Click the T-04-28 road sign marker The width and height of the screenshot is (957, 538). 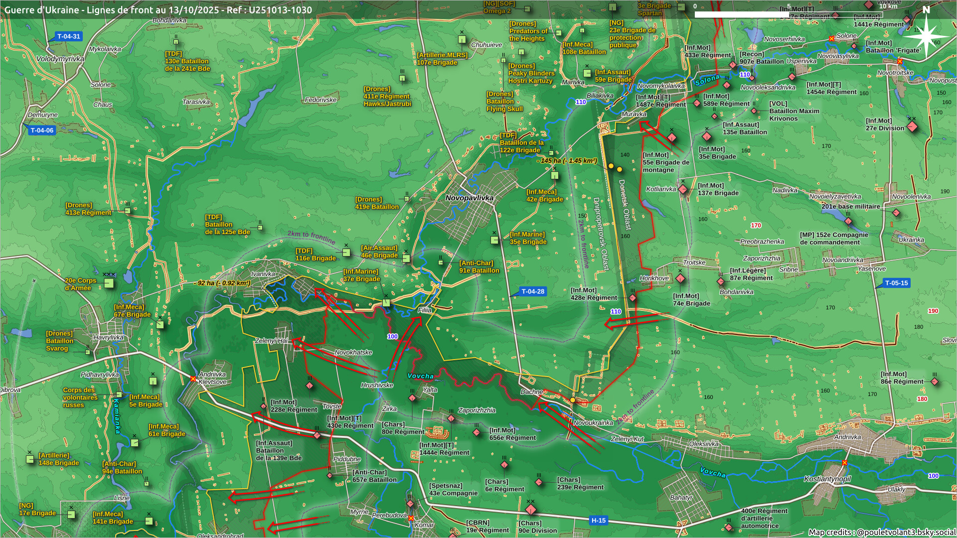point(533,291)
